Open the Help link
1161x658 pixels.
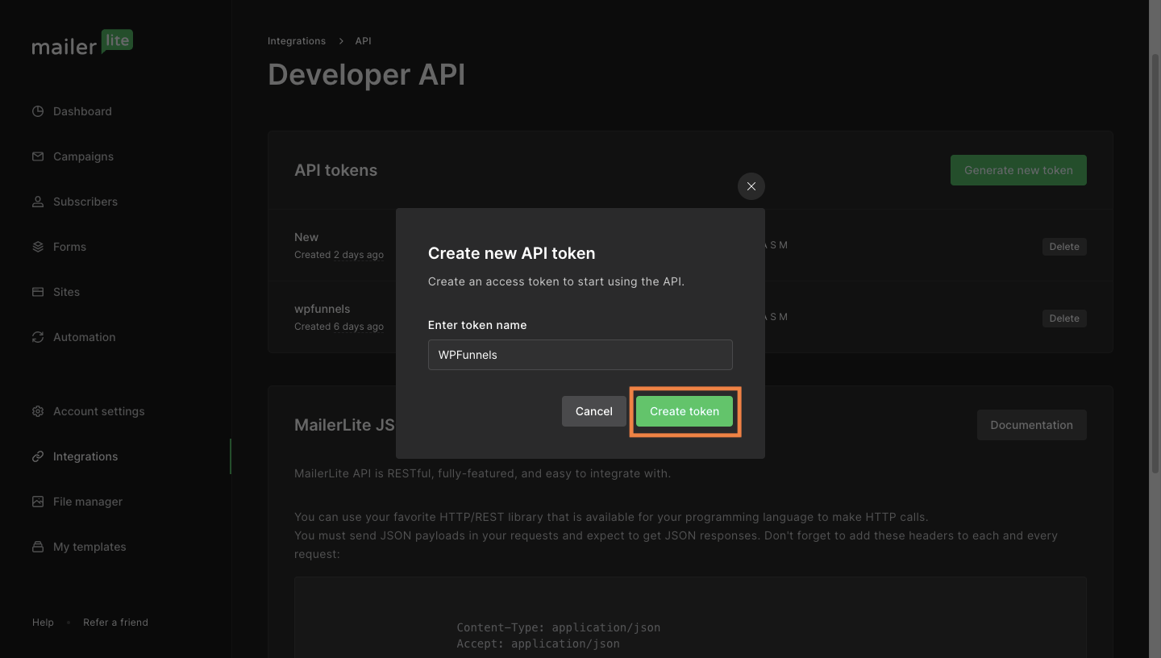click(43, 623)
